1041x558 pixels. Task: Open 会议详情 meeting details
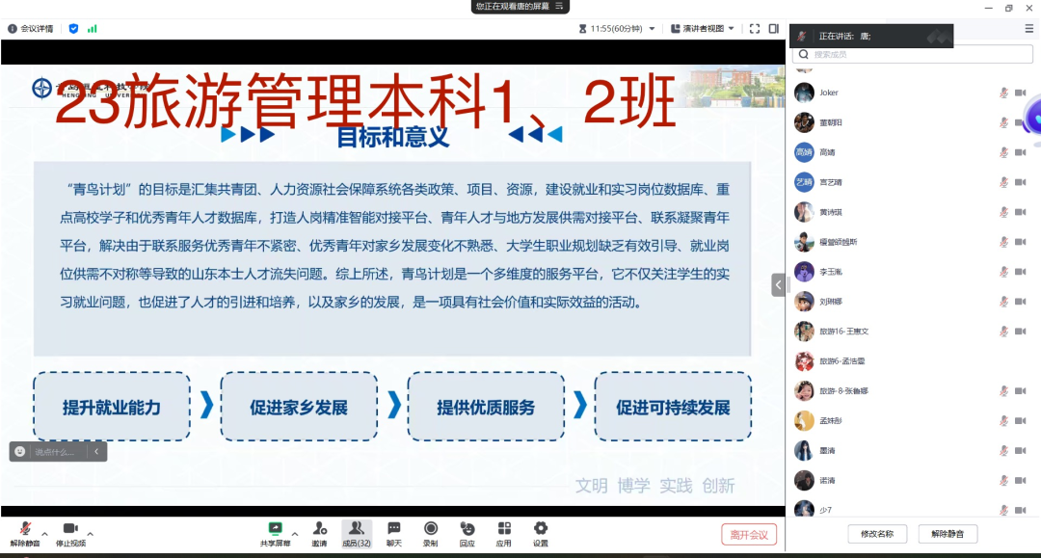tap(31, 29)
